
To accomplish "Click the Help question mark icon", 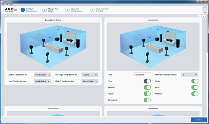I will (205, 9).
